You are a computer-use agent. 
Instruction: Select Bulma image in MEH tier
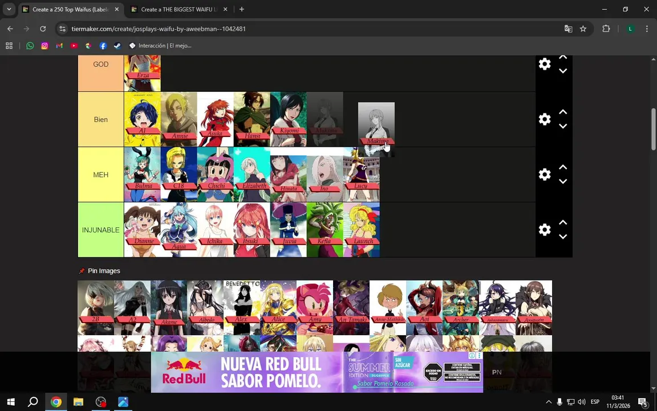pos(143,175)
